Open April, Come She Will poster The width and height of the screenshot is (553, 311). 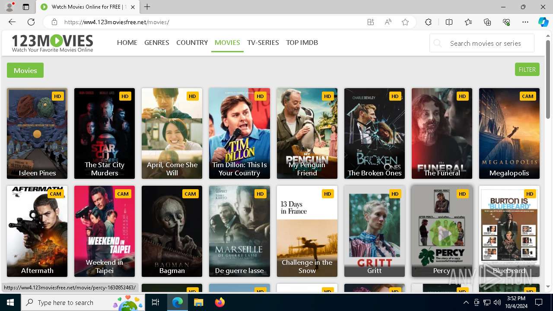click(x=172, y=133)
